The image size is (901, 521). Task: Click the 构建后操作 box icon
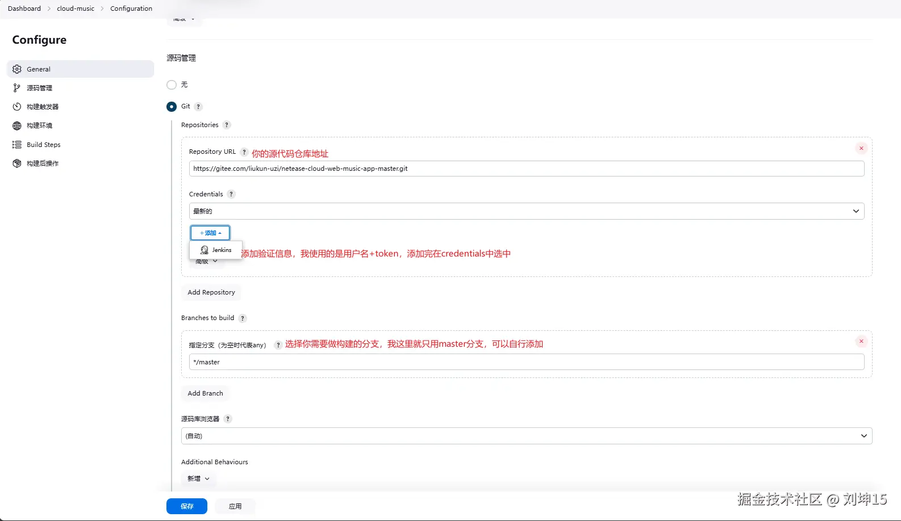coord(17,163)
